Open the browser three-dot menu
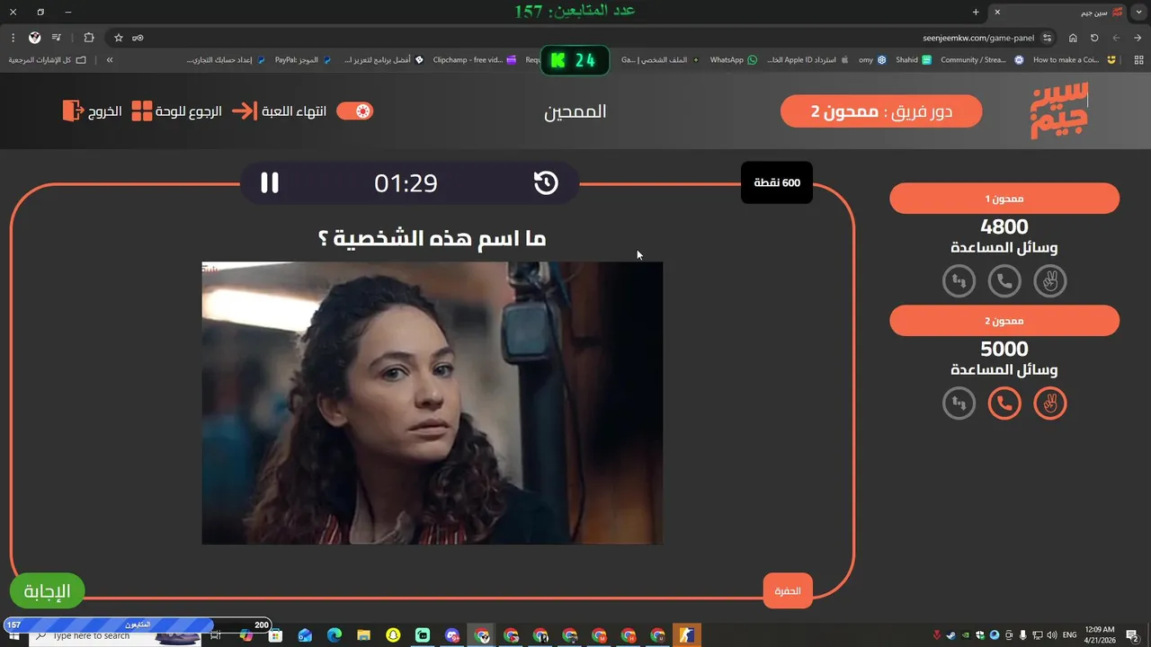This screenshot has height=647, width=1151. [x=13, y=38]
